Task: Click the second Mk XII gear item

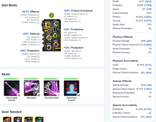Action: (x=18, y=119)
